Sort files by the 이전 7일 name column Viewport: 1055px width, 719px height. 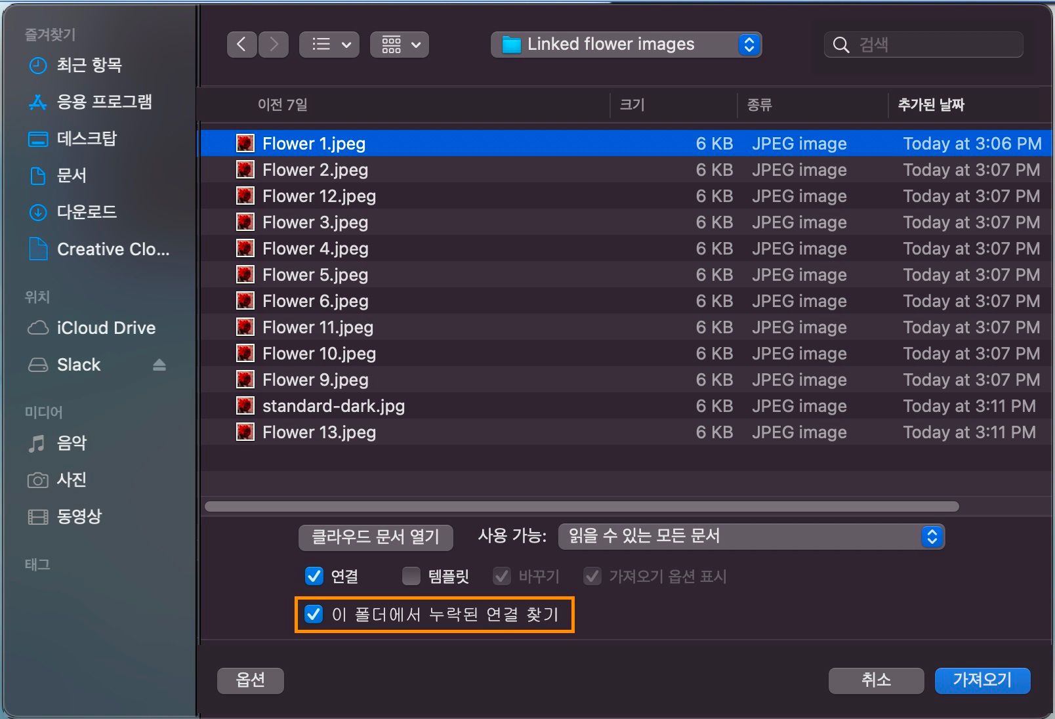[282, 105]
